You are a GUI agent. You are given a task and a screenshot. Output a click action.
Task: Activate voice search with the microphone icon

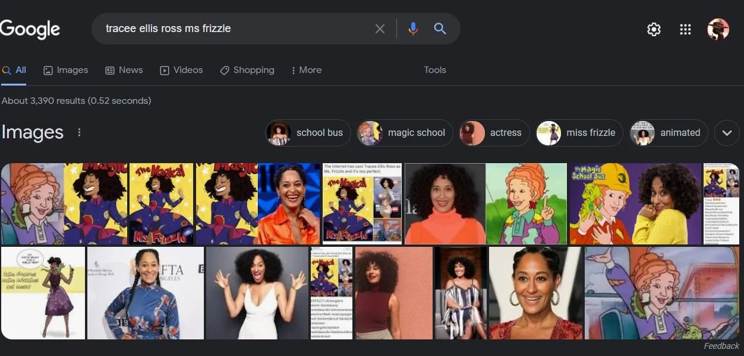pyautogui.click(x=413, y=28)
